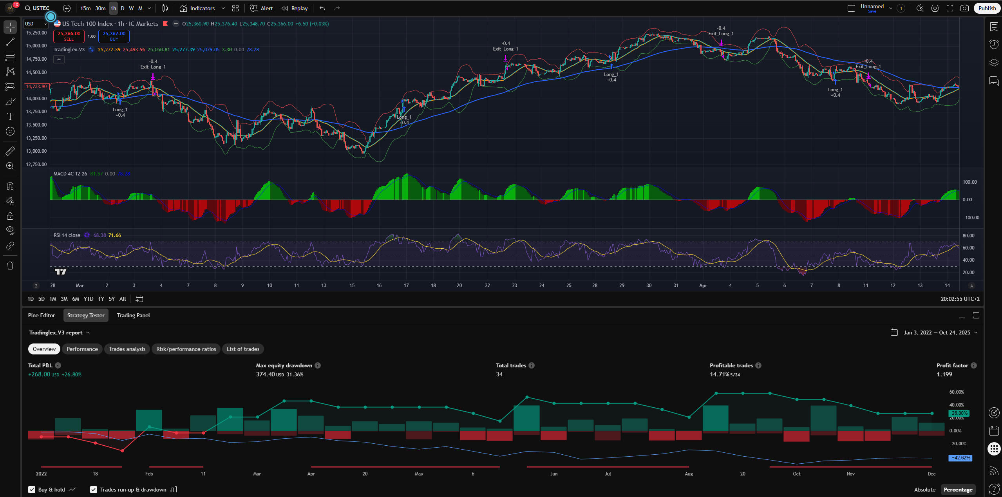The width and height of the screenshot is (1002, 497).
Task: Click the trash remove objects icon
Action: [10, 266]
